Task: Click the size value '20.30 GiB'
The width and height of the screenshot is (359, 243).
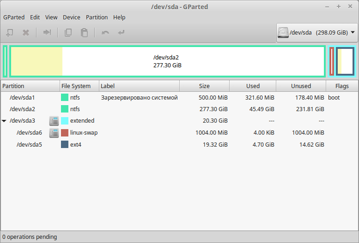Action: click(215, 121)
